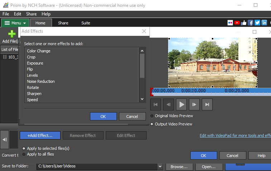Image resolution: width=271 pixels, height=171 pixels.
Task: Open Edit with VideoPad link
Action: (x=235, y=136)
